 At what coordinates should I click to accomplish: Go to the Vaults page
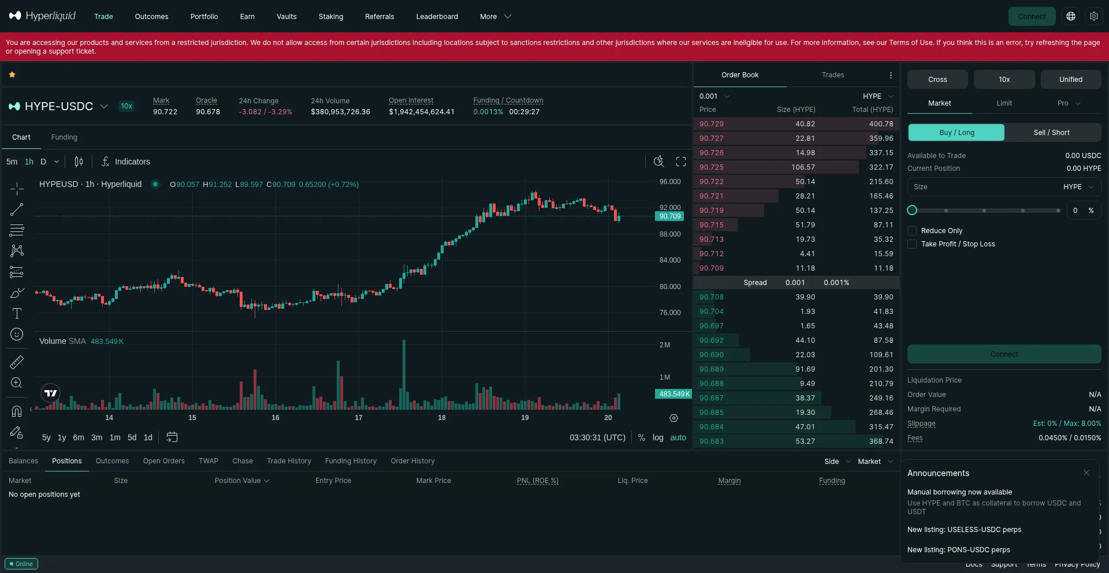286,17
